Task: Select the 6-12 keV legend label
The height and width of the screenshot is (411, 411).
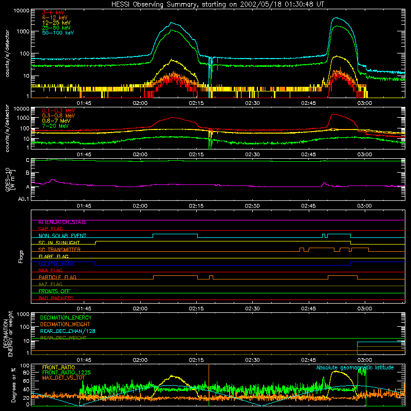Action: pyautogui.click(x=55, y=17)
